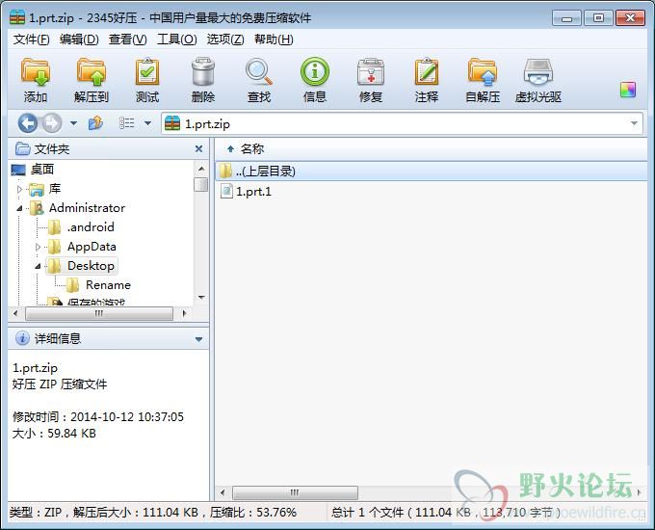
Task: Open the 工具(O) menu
Action: [x=176, y=40]
